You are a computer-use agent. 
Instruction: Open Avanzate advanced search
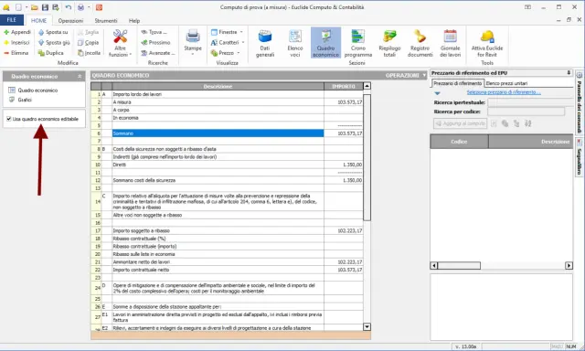coord(158,53)
